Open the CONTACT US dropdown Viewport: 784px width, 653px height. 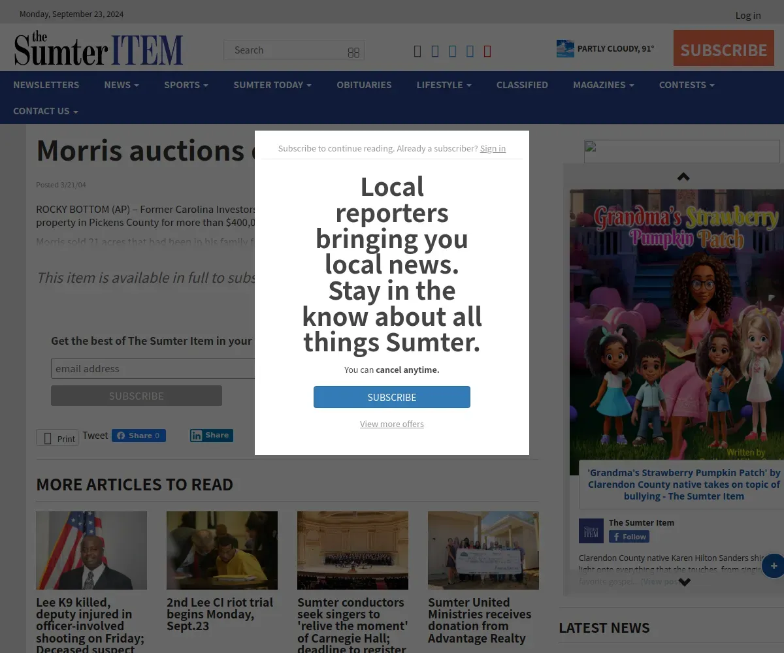[x=46, y=111]
